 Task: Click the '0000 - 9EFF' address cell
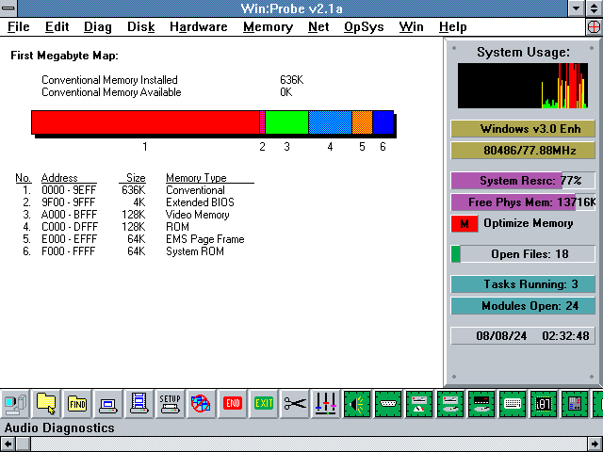coord(69,190)
